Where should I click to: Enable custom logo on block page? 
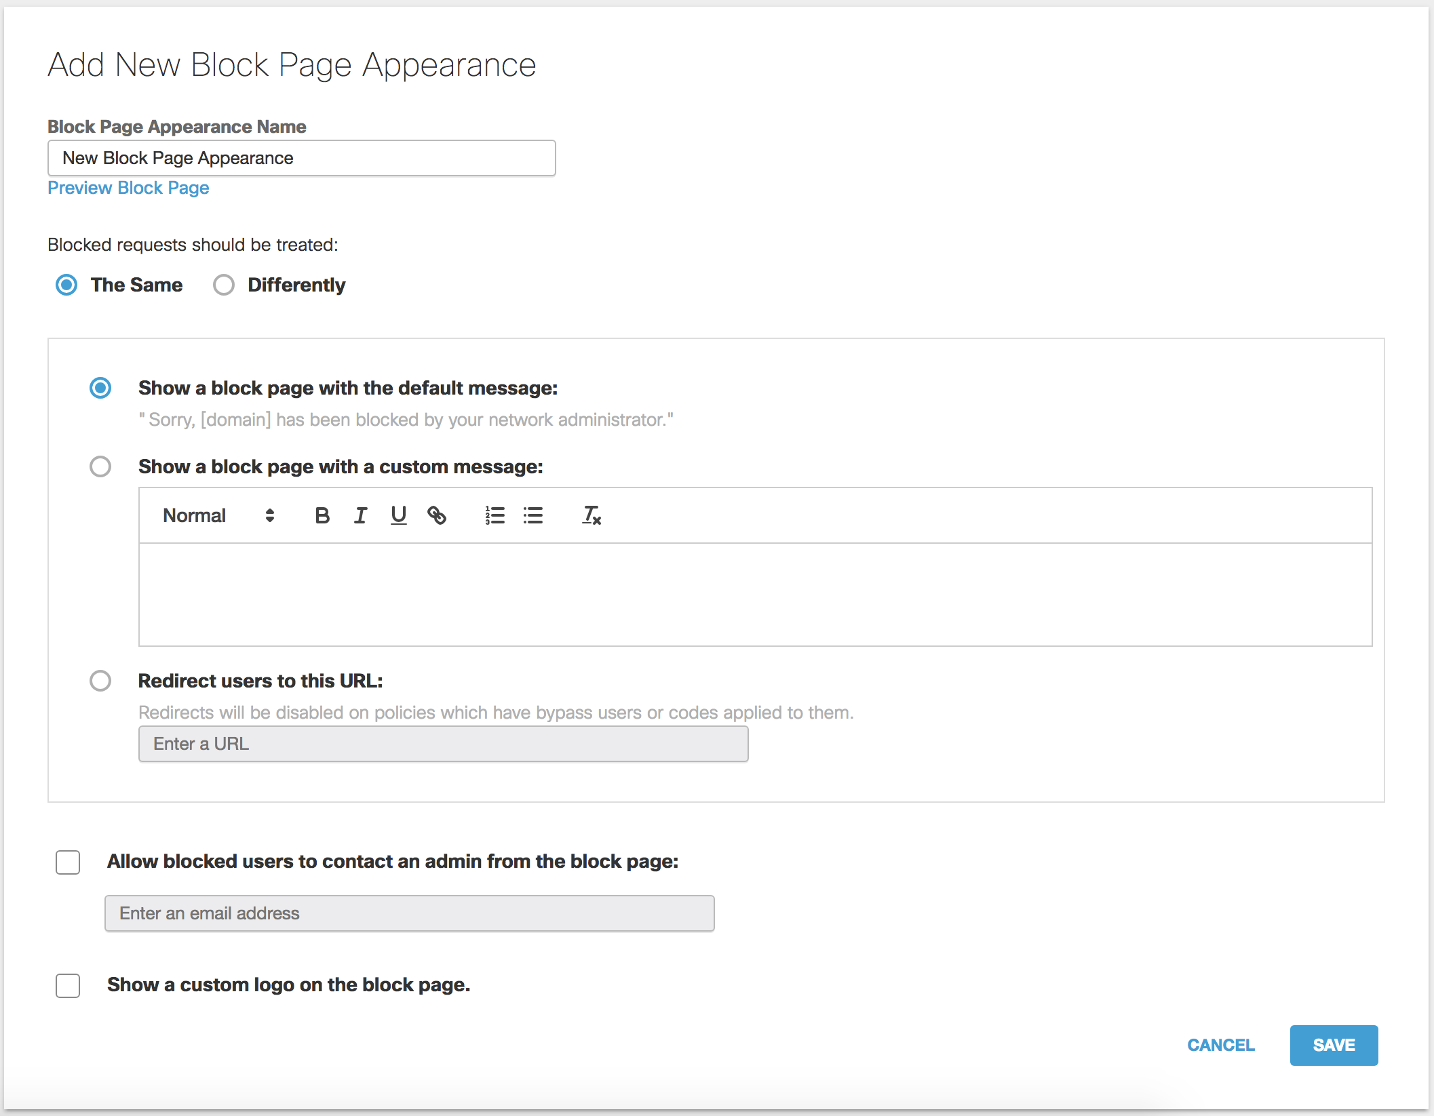(68, 986)
